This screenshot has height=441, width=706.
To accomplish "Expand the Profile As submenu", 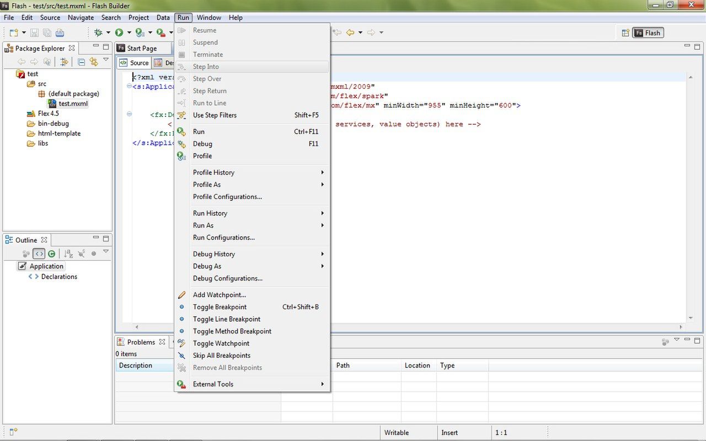I will pos(252,185).
